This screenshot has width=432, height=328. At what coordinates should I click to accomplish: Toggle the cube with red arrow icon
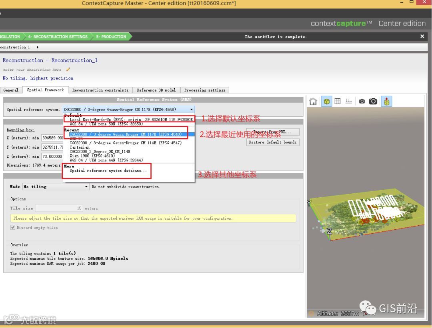tap(386, 101)
